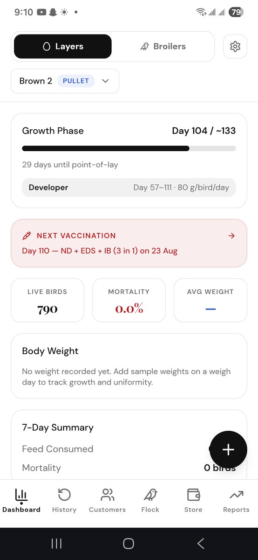Switch to the Broilers segment
Screen dimensions: 258x560
coord(163,46)
